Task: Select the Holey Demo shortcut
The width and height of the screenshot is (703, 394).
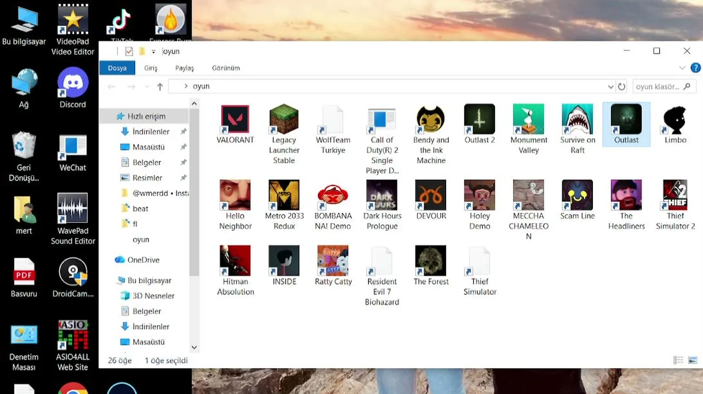Action: click(480, 206)
